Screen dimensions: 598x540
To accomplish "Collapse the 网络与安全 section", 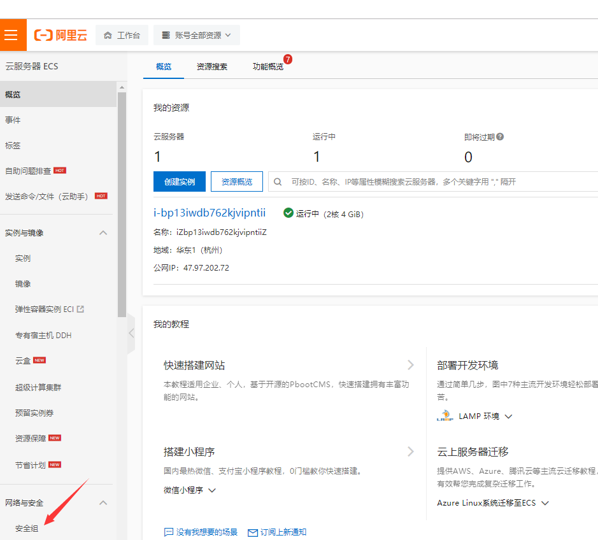I will pos(103,502).
